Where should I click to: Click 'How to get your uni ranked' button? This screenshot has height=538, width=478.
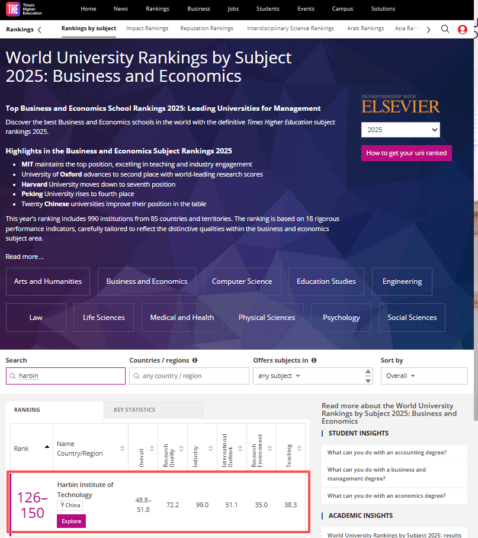pos(406,153)
